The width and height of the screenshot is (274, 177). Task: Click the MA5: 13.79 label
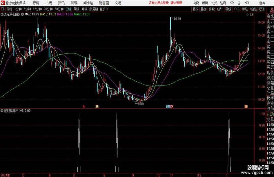[x=32, y=14]
